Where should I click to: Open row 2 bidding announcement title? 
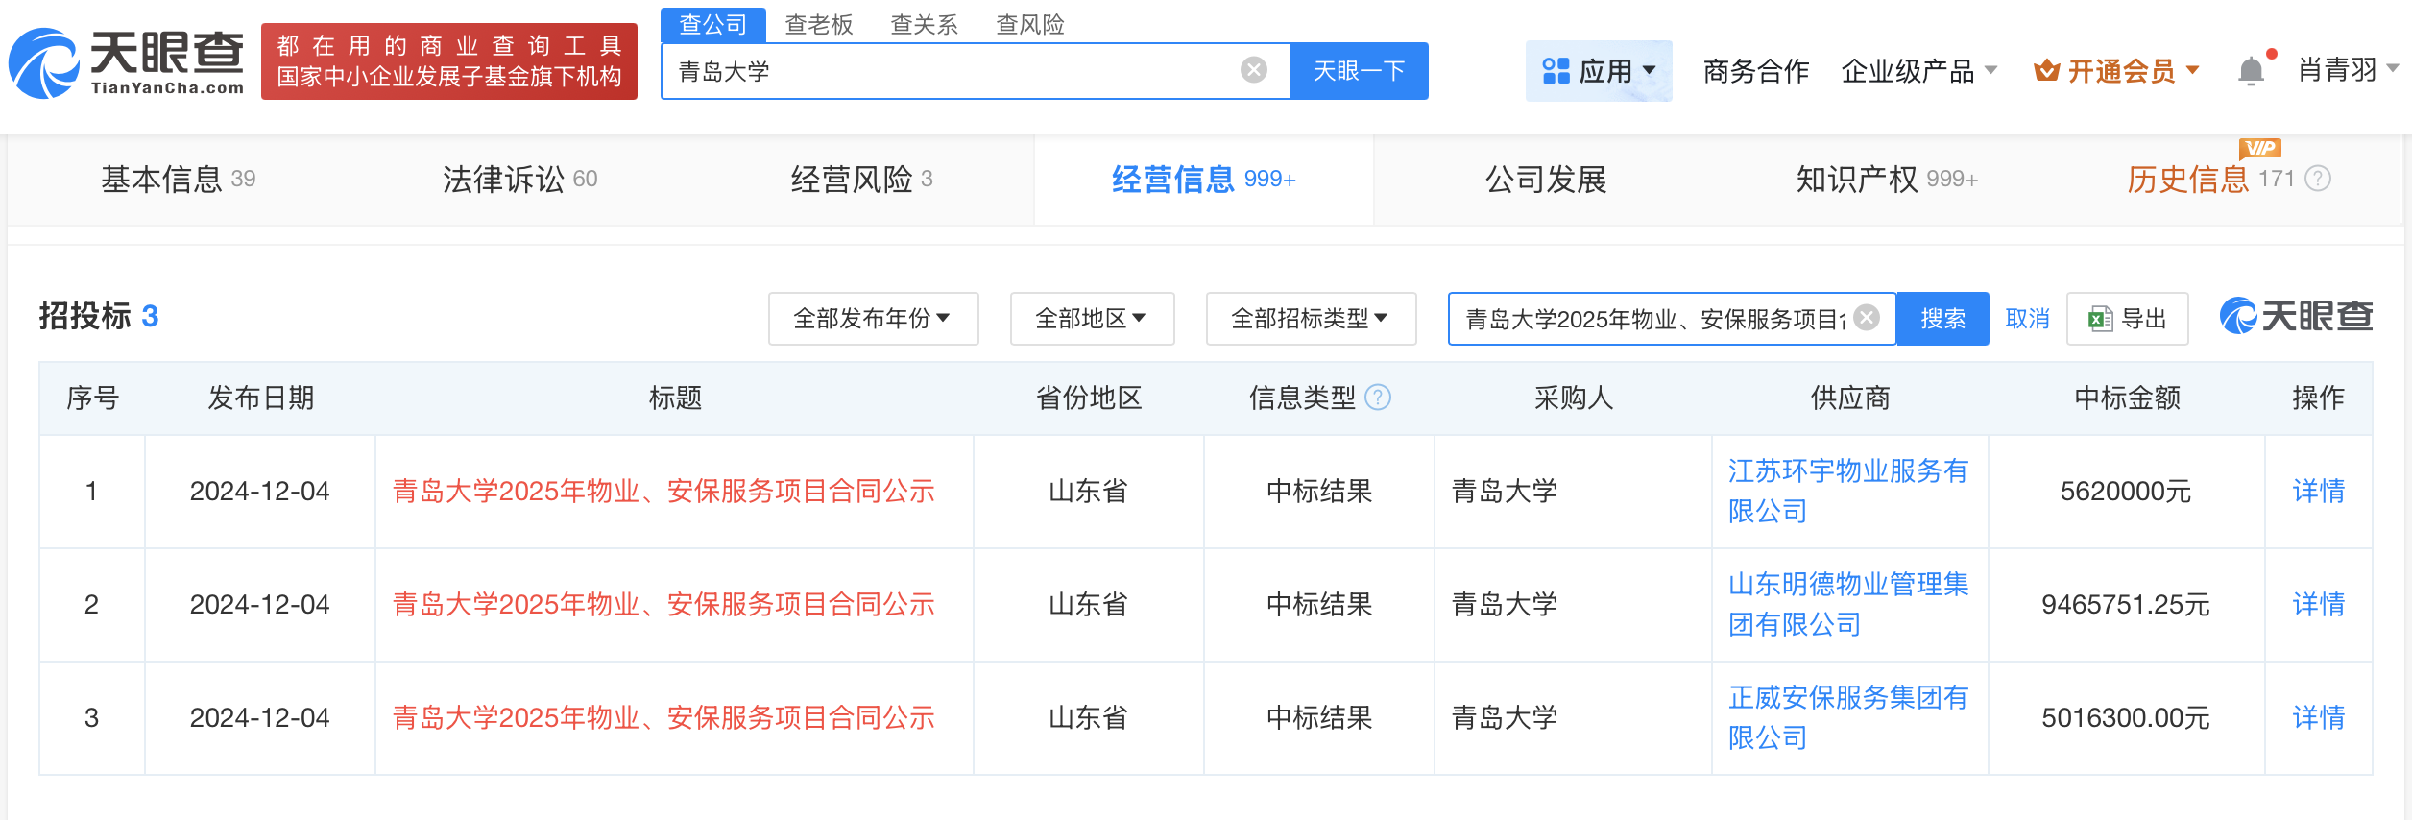[663, 605]
